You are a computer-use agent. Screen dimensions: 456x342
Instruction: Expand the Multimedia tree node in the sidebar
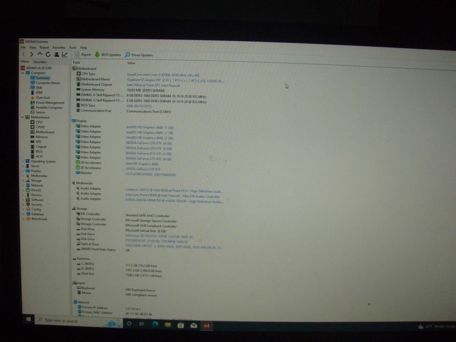pos(22,176)
